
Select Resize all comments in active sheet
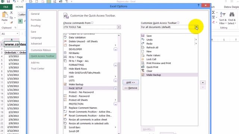[x=90, y=119]
